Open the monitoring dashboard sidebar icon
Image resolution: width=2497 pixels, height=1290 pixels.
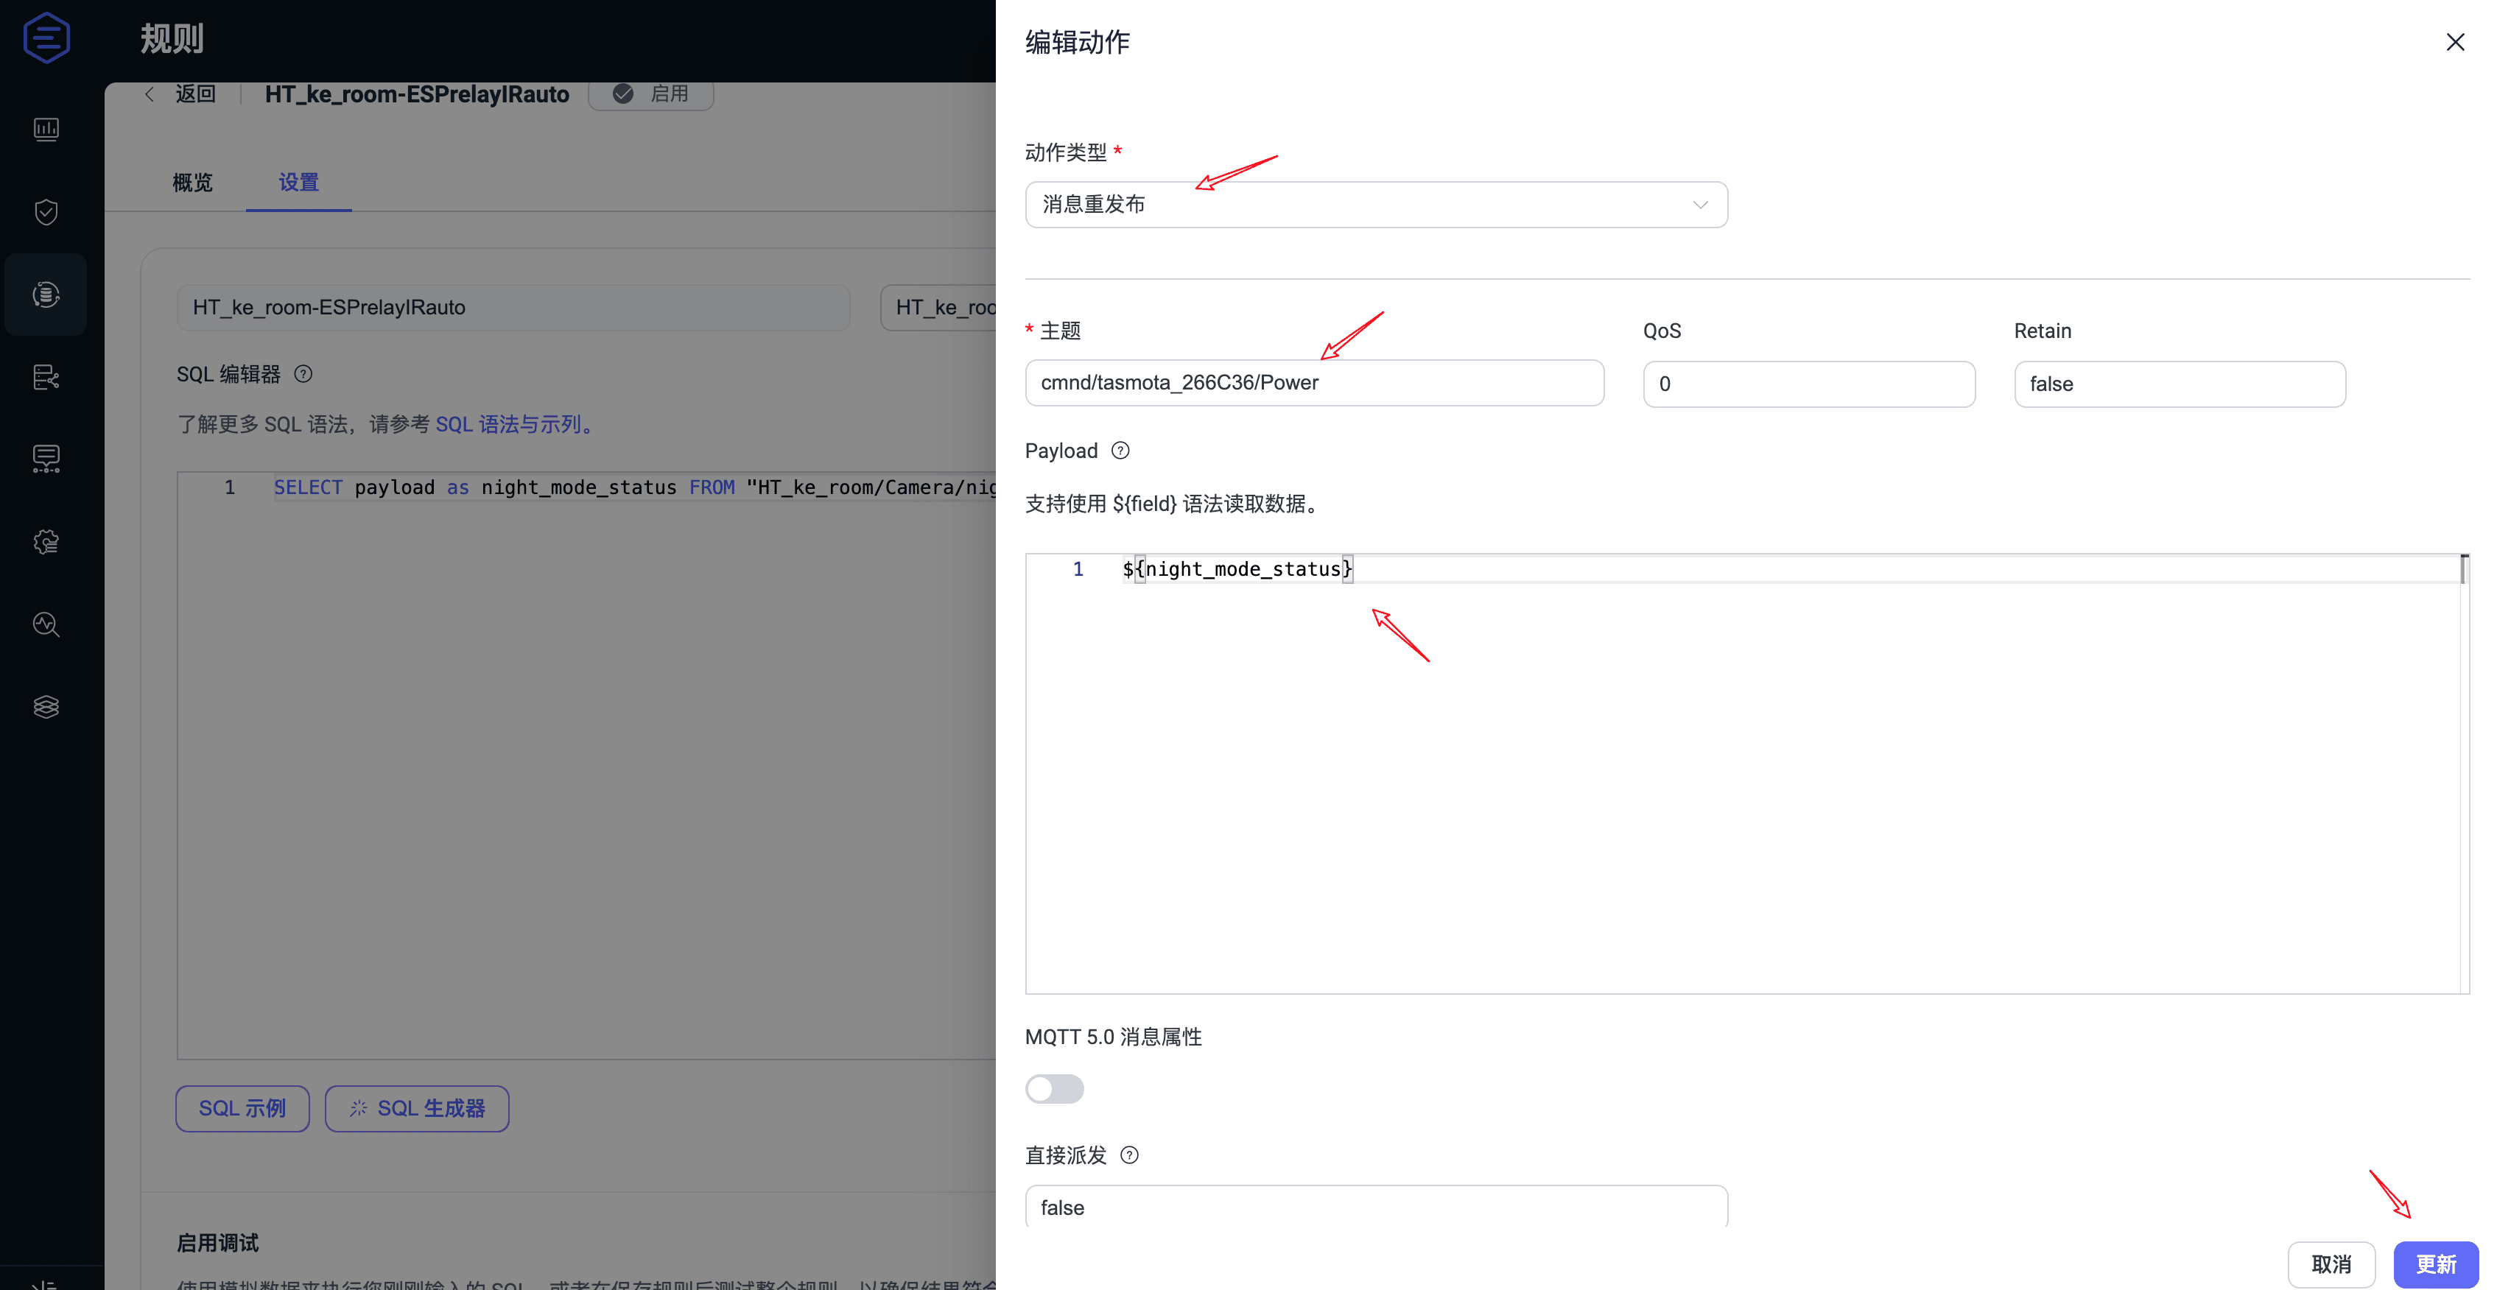[x=46, y=129]
